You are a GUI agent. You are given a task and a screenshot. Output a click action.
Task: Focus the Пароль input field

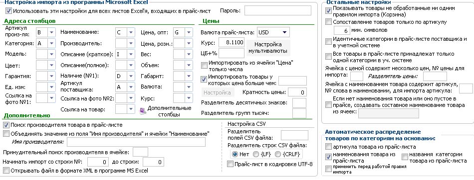[277, 10]
